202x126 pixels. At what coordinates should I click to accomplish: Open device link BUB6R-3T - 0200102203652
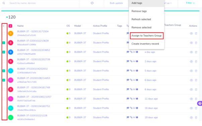33,50
